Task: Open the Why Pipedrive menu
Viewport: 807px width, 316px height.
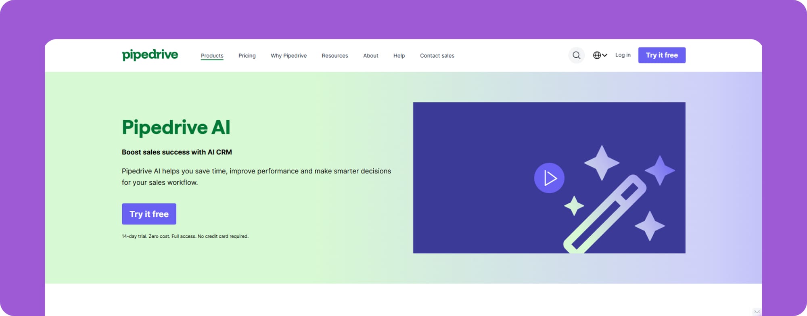Action: pyautogui.click(x=289, y=56)
